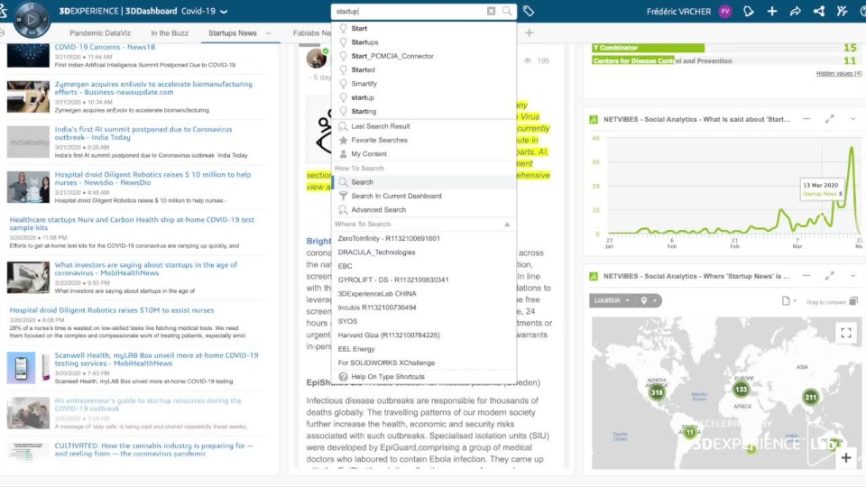Choose suggestion 'Starting'
The image size is (866, 487).
click(x=424, y=111)
